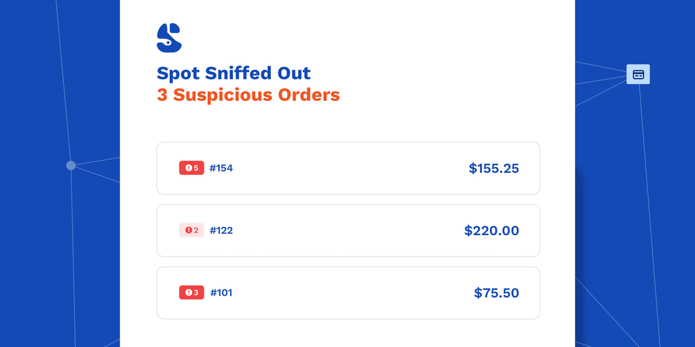Click the Spot dog logo icon
The image size is (695, 347).
point(169,38)
